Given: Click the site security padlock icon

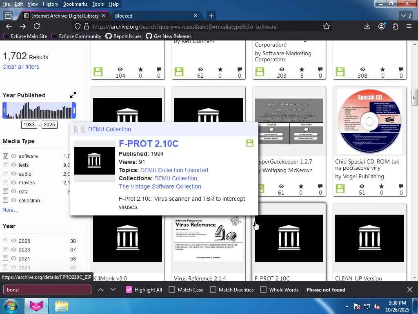Looking at the screenshot, I should [x=87, y=26].
